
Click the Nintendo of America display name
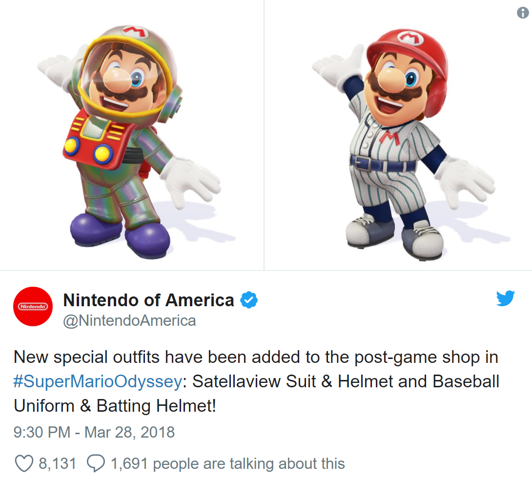tap(148, 300)
